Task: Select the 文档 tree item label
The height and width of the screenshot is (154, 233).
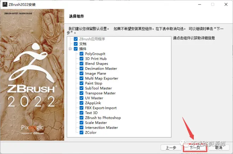Action: point(83,44)
